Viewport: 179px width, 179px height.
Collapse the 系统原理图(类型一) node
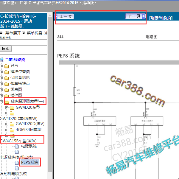coord(1,102)
